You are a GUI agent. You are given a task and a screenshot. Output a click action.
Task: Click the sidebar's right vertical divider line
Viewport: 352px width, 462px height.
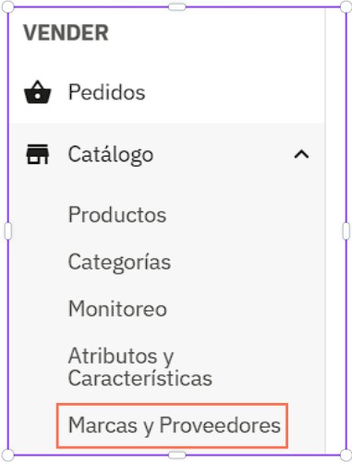(325, 231)
